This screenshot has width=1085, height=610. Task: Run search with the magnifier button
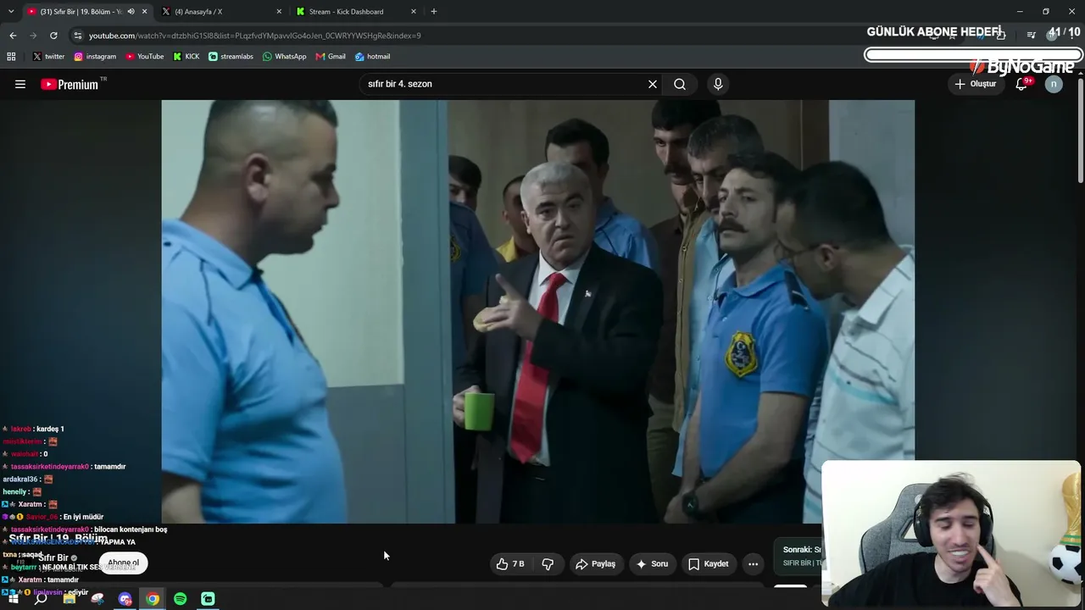pyautogui.click(x=680, y=84)
